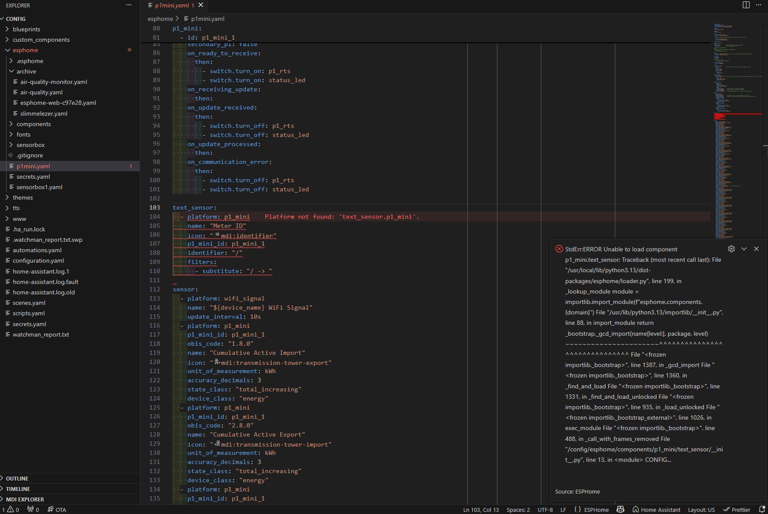The image size is (768, 514).
Task: Close the p1mini.yaml editor tab
Action: click(201, 5)
